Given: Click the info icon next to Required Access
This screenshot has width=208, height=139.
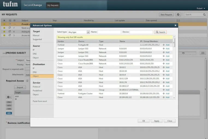Looking at the screenshot, I should click(27, 81).
